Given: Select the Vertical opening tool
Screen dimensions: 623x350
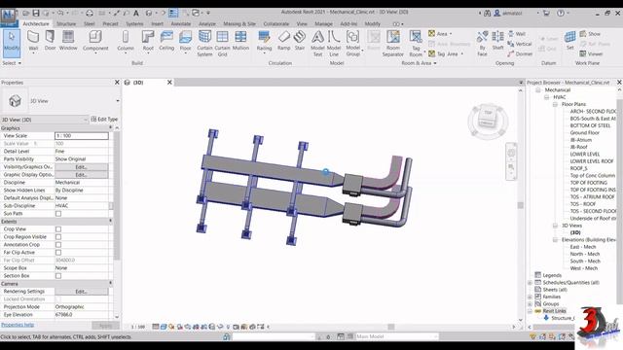Looking at the screenshot, I should tap(520, 44).
